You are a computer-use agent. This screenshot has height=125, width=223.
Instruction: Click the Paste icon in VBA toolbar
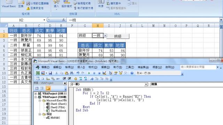(67, 73)
